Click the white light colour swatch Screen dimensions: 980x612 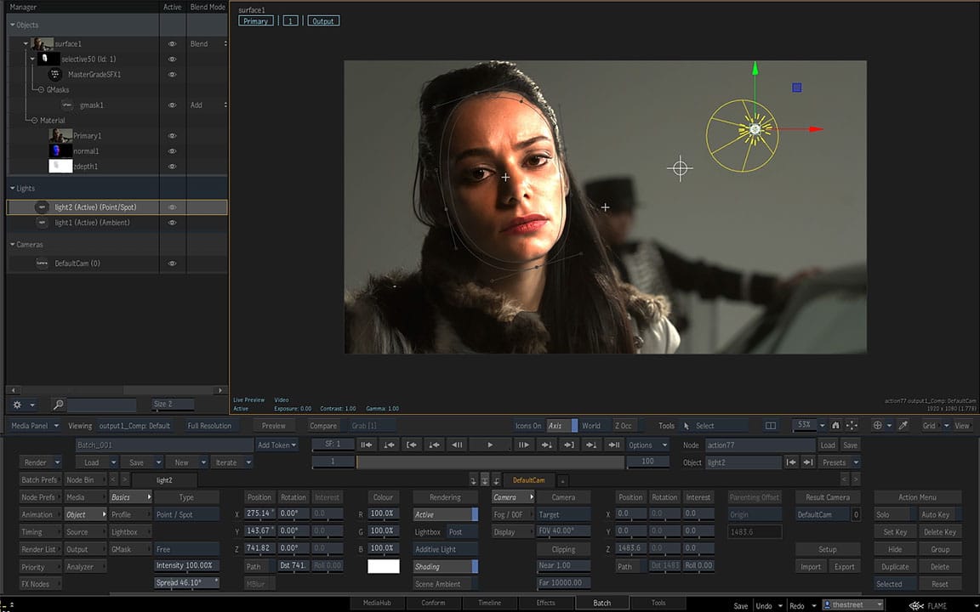[383, 566]
